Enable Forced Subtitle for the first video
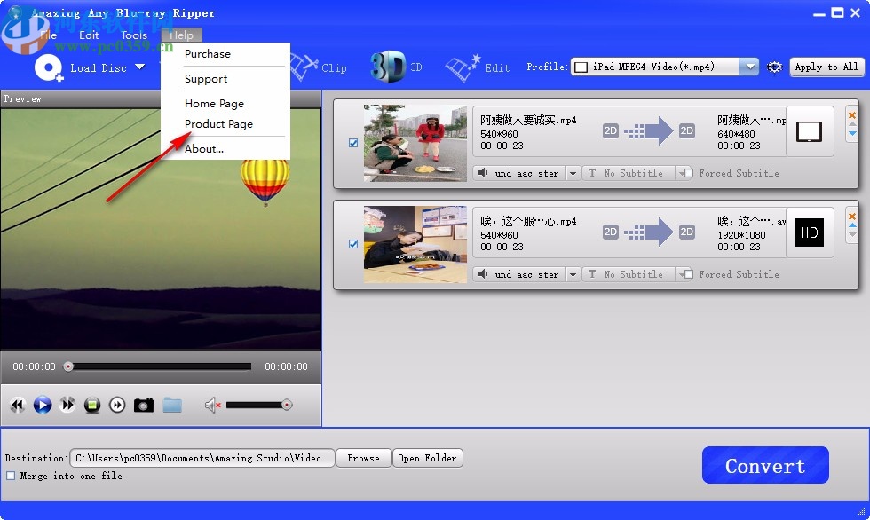Screen dimensions: 870x520 click(x=687, y=173)
